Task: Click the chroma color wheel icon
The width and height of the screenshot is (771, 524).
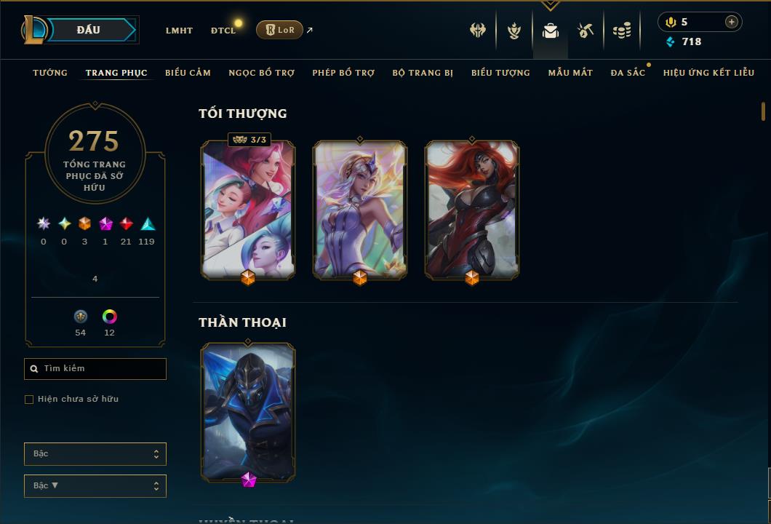Action: click(109, 317)
